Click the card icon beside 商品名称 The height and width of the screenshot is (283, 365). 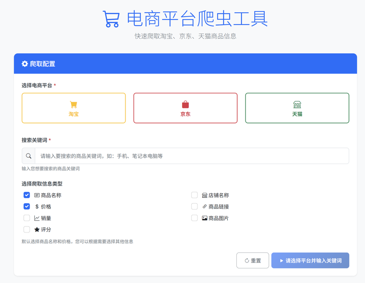(37, 195)
